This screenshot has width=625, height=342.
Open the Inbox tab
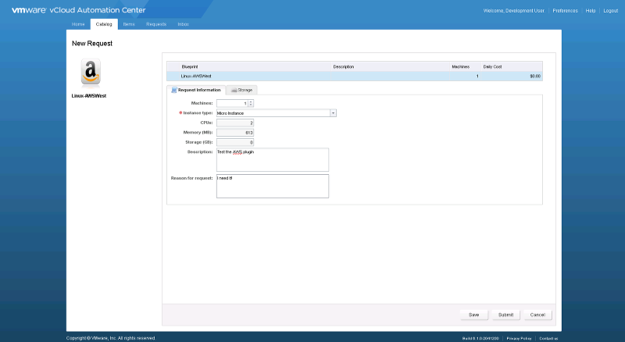(x=183, y=24)
